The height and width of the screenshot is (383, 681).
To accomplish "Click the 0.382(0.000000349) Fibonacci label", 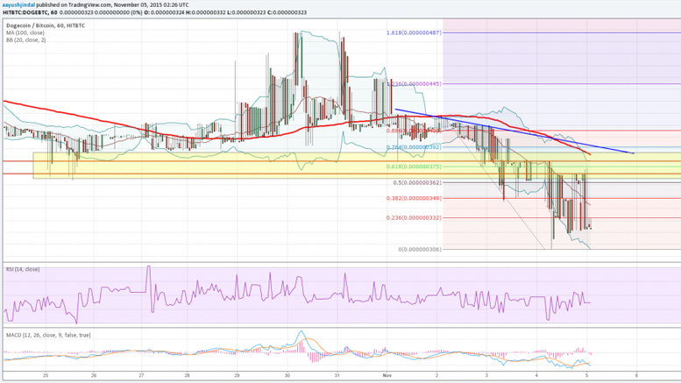I will click(414, 198).
